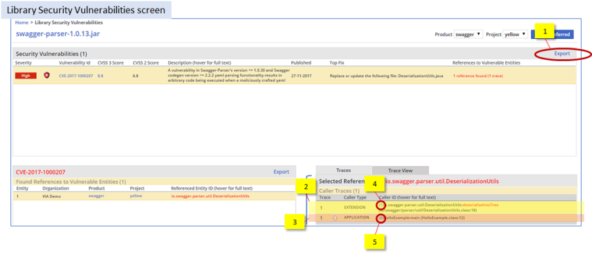Image resolution: width=592 pixels, height=254 pixels.
Task: Export the Security Vulnerabilities list
Action: (x=562, y=54)
